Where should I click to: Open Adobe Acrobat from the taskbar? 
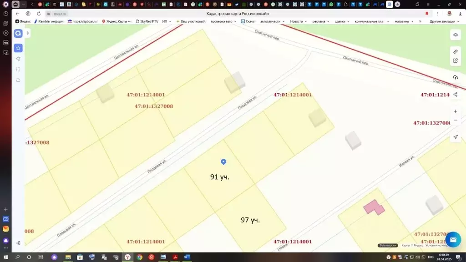click(175, 257)
